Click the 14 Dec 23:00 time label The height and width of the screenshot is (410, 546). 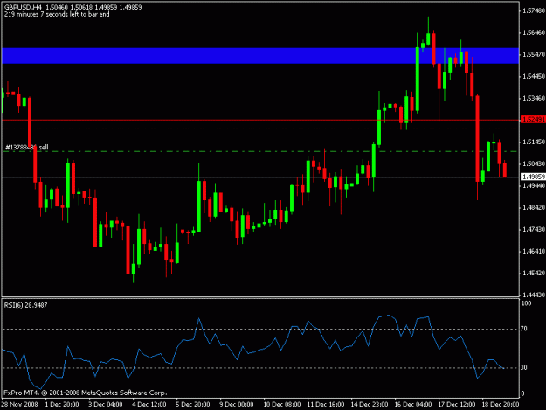click(x=370, y=405)
